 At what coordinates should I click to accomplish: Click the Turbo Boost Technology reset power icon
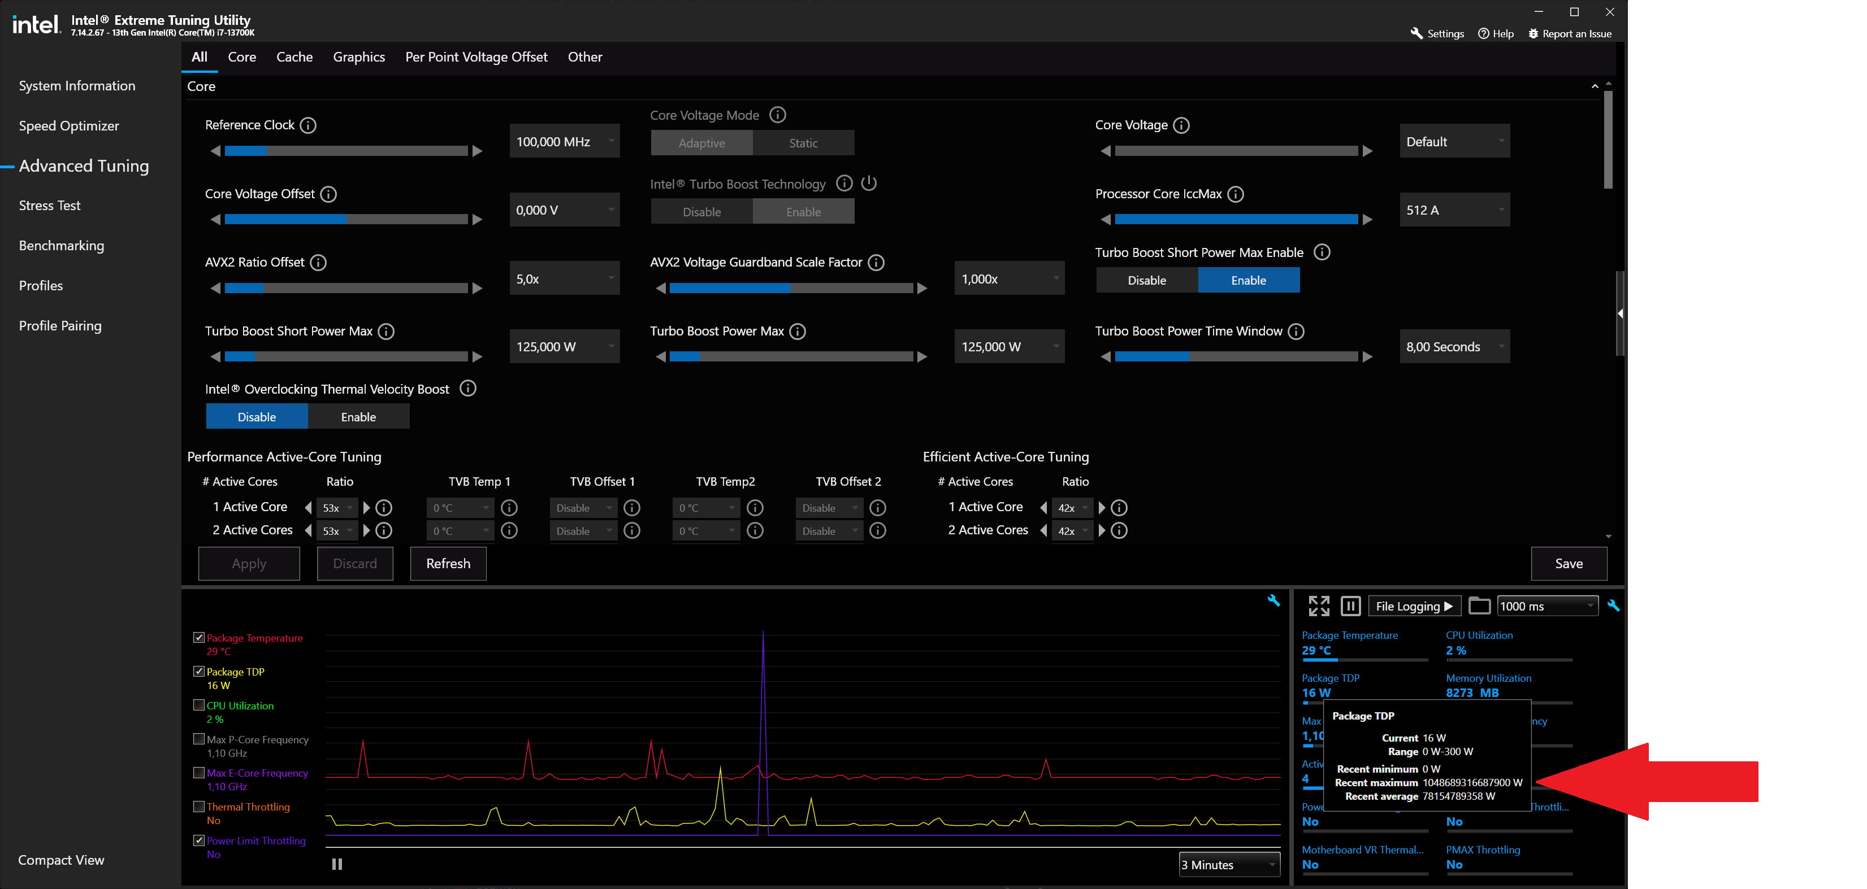pos(868,183)
